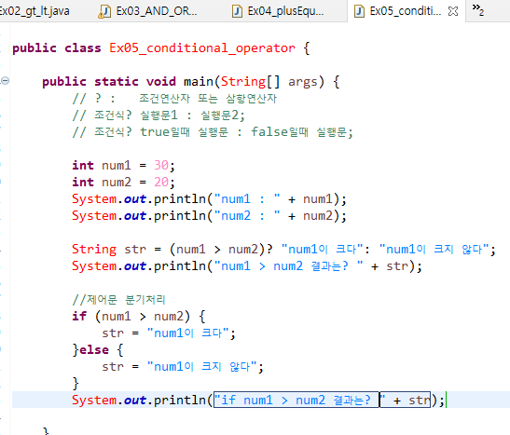Click the "num2 : " string literal
This screenshot has height=435, width=510.
(247, 215)
